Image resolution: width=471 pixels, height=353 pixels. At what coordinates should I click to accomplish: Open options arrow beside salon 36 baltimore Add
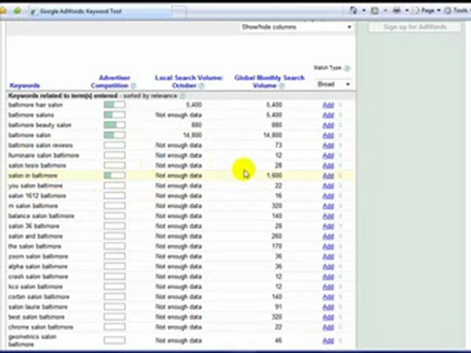click(x=340, y=226)
